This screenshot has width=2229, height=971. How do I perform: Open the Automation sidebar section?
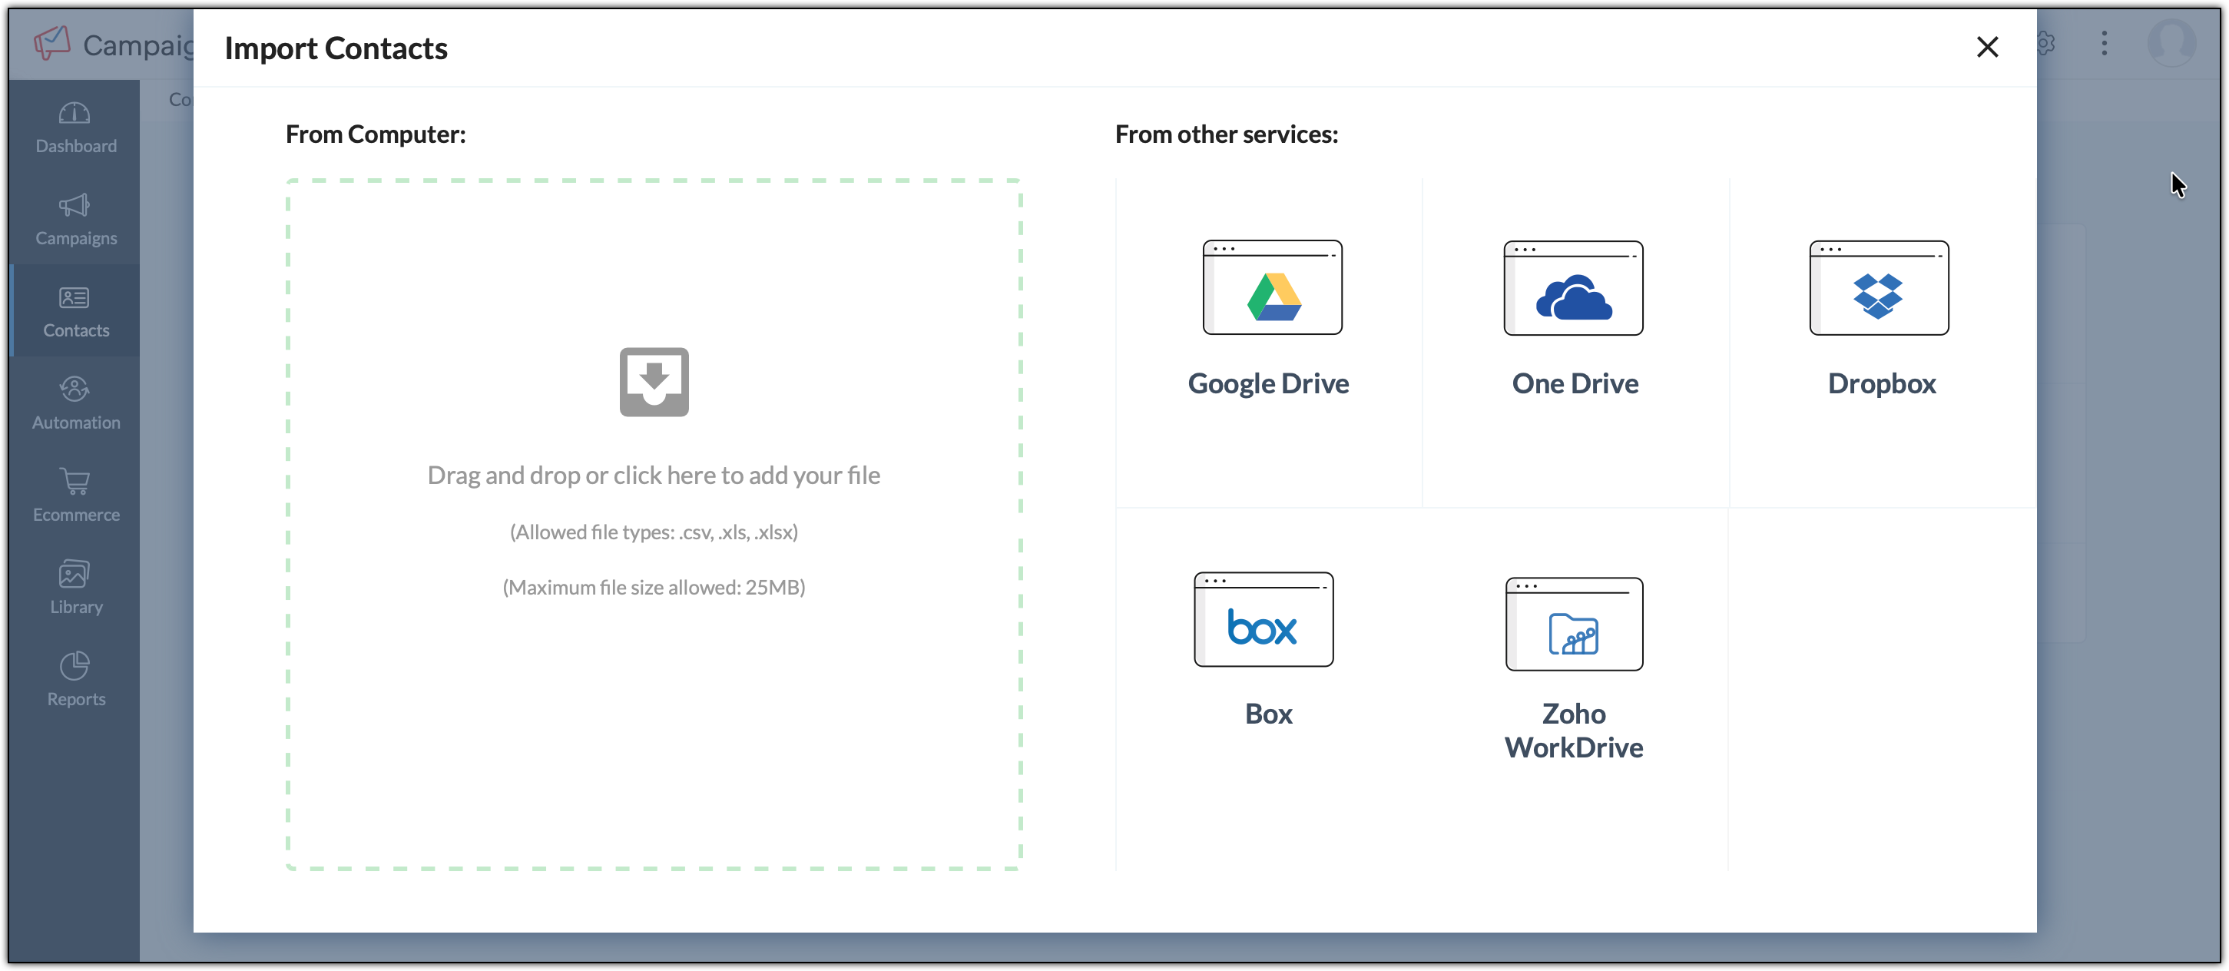click(75, 403)
